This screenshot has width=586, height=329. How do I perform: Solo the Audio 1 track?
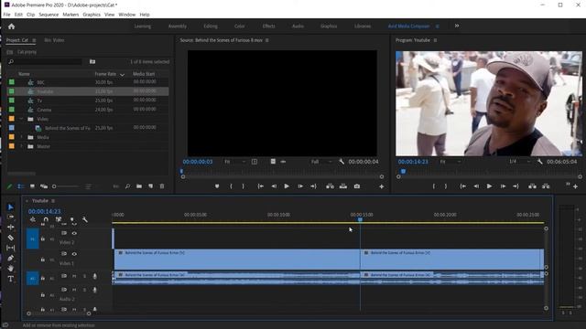click(x=84, y=276)
